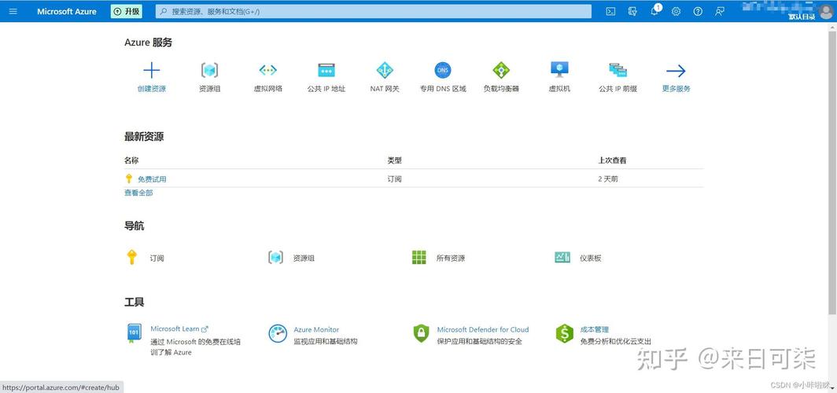Viewport: 837px width, 393px height.
Task: Open the 虚拟机 service icon
Action: pos(559,71)
